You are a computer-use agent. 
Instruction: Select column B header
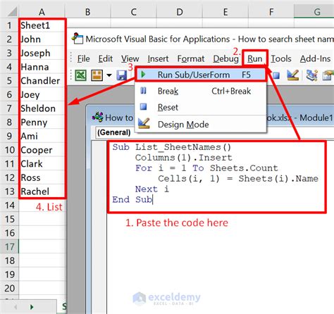(x=87, y=12)
